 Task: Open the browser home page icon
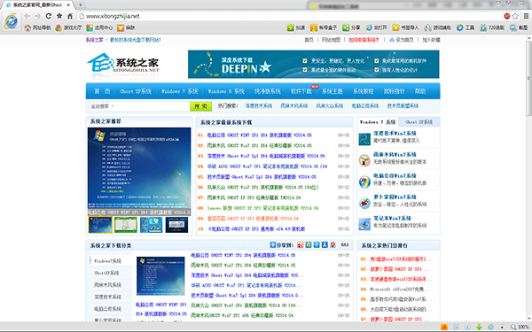70,16
